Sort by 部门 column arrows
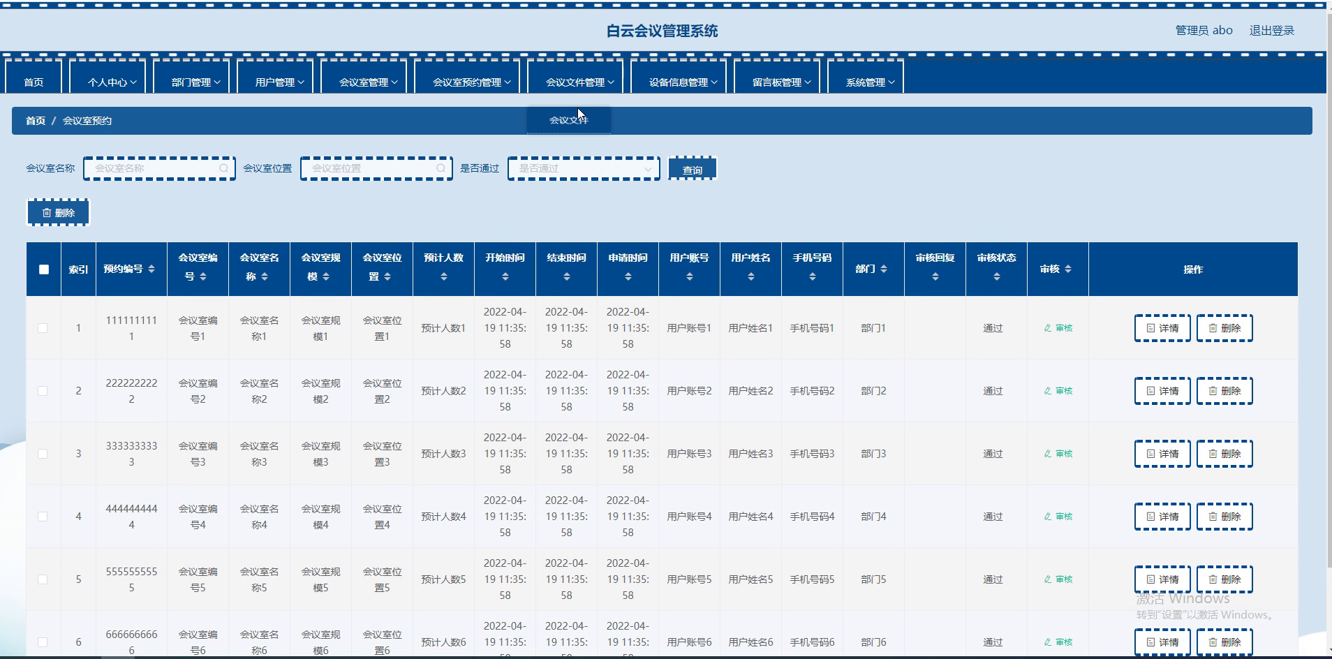Image resolution: width=1332 pixels, height=659 pixels. (884, 269)
